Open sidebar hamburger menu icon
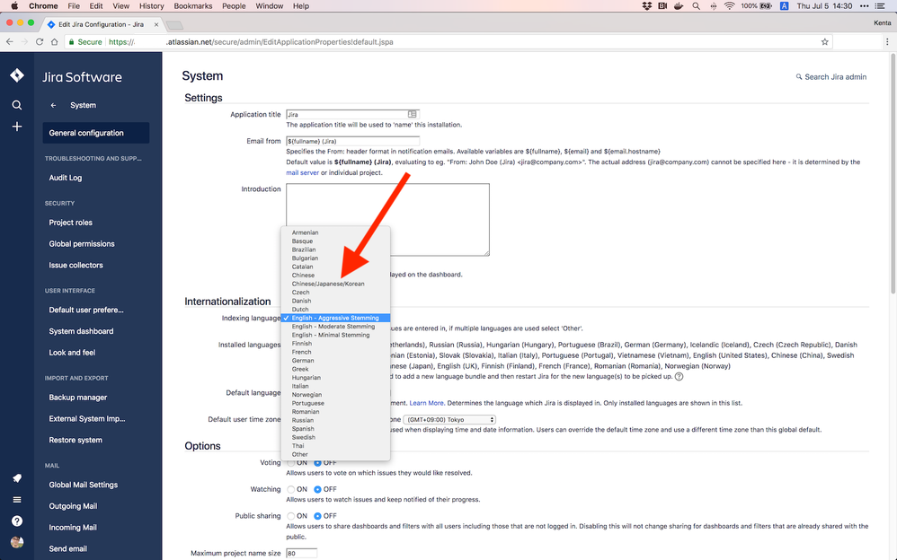 [x=17, y=500]
